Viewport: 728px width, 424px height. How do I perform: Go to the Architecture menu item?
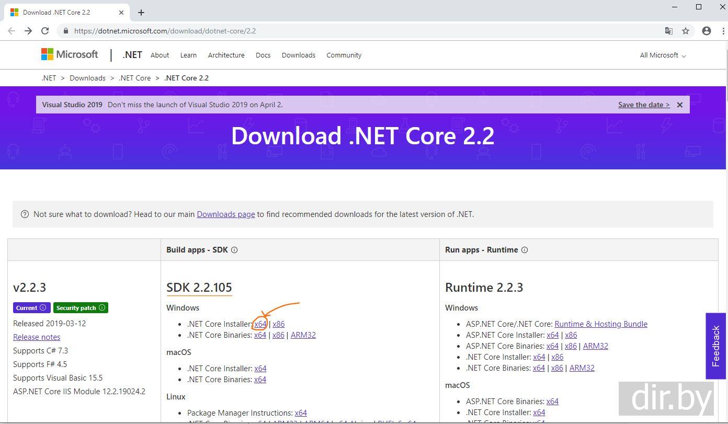[226, 55]
